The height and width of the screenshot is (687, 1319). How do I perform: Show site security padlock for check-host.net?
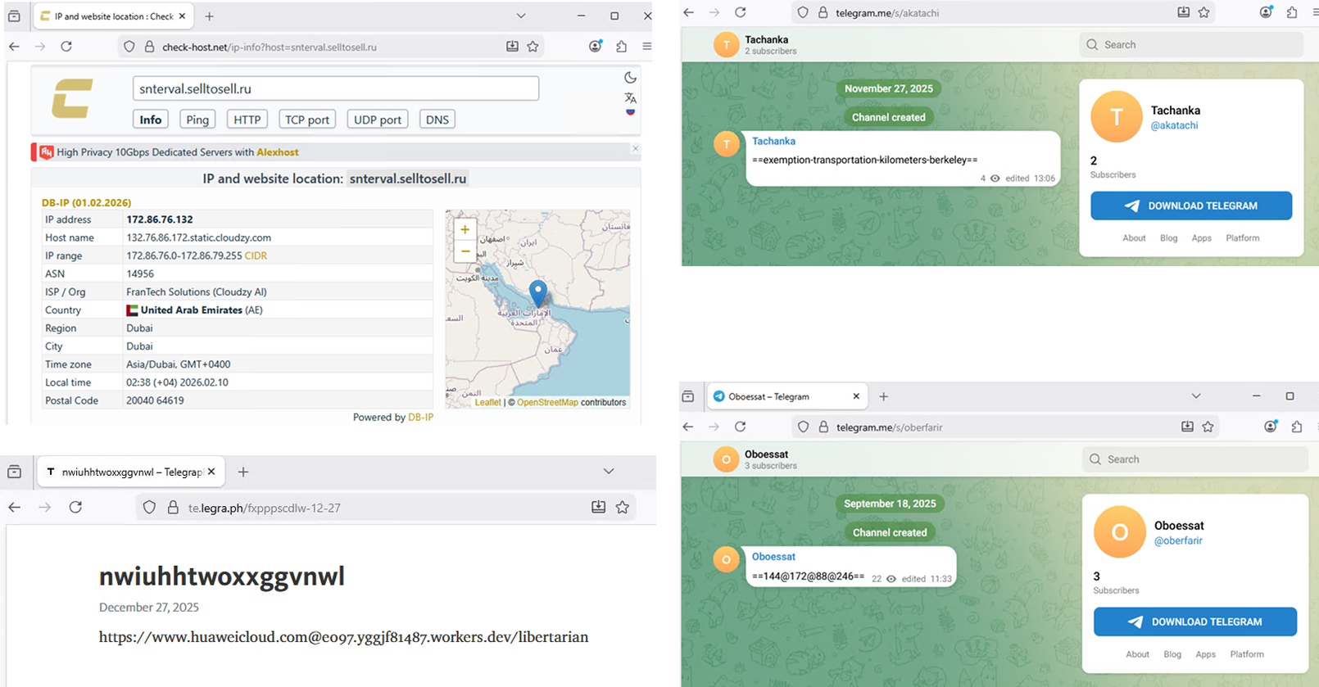coord(149,47)
